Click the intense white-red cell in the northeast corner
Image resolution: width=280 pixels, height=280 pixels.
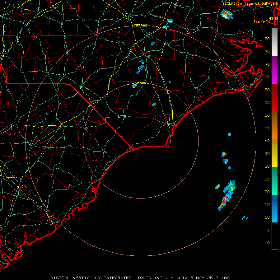pyautogui.click(x=226, y=14)
